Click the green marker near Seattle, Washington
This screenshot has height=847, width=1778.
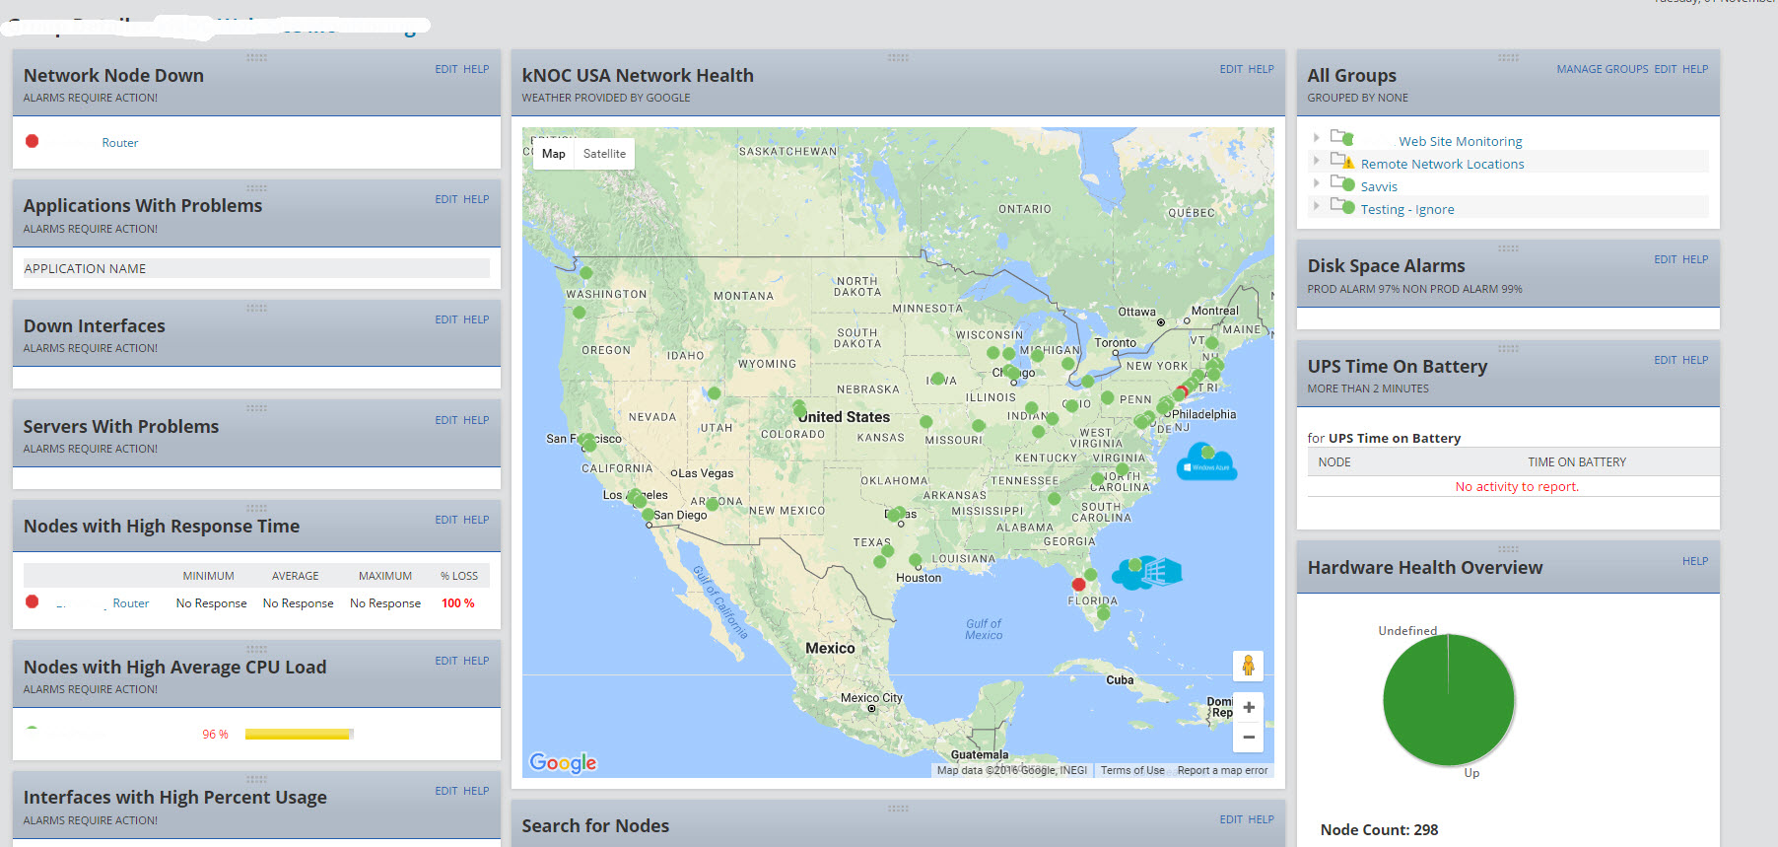pyautogui.click(x=586, y=273)
